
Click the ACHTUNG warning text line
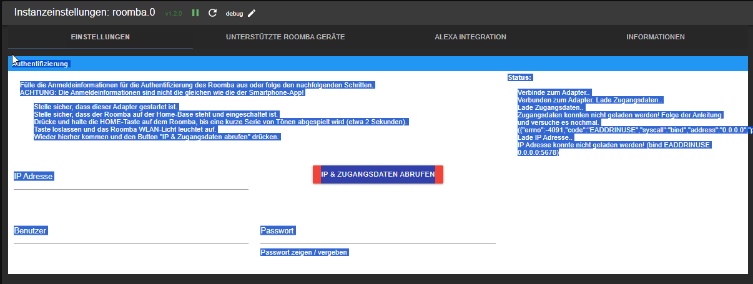[163, 92]
